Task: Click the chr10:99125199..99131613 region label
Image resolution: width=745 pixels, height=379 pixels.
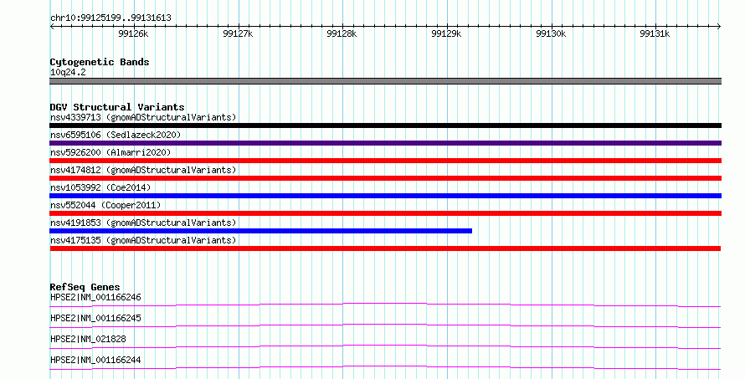Action: (x=110, y=18)
